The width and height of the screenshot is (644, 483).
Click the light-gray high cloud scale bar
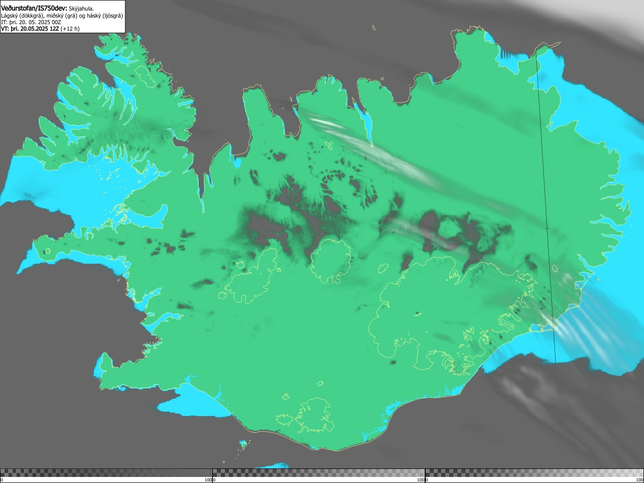[x=534, y=473]
